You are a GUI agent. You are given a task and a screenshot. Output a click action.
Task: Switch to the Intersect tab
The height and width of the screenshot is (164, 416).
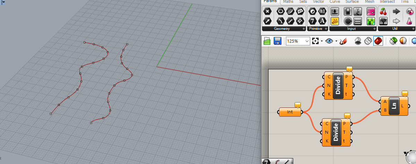tap(387, 2)
